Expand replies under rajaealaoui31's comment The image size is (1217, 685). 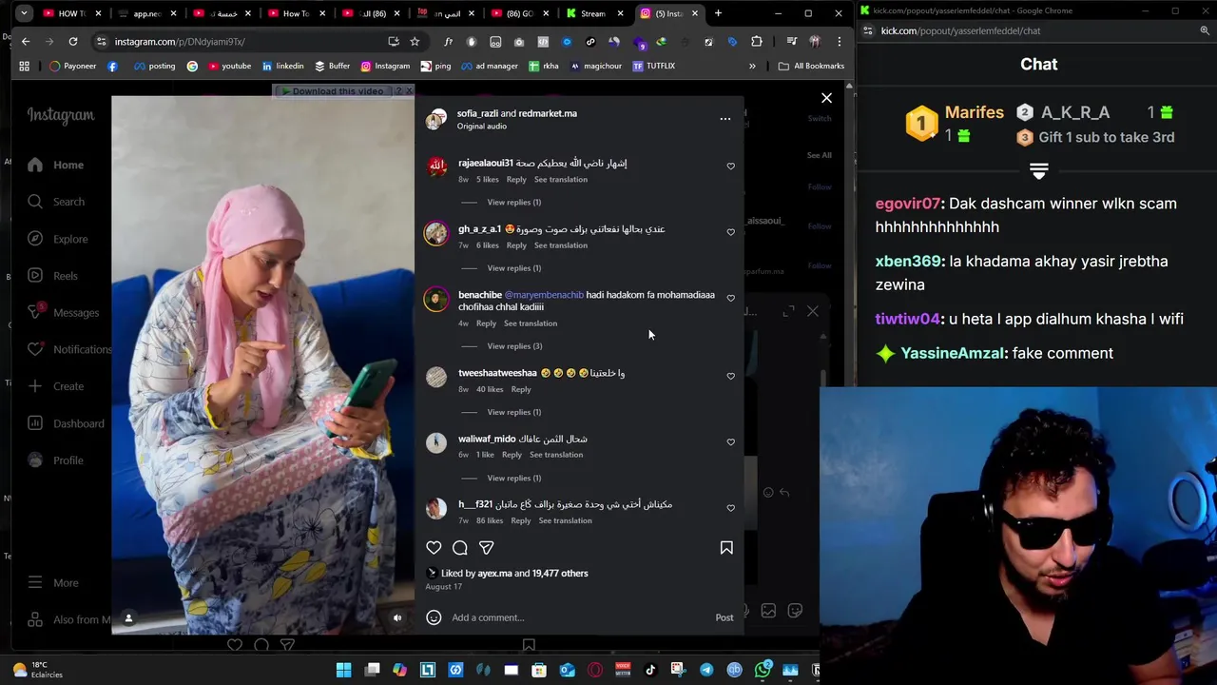[x=513, y=202]
